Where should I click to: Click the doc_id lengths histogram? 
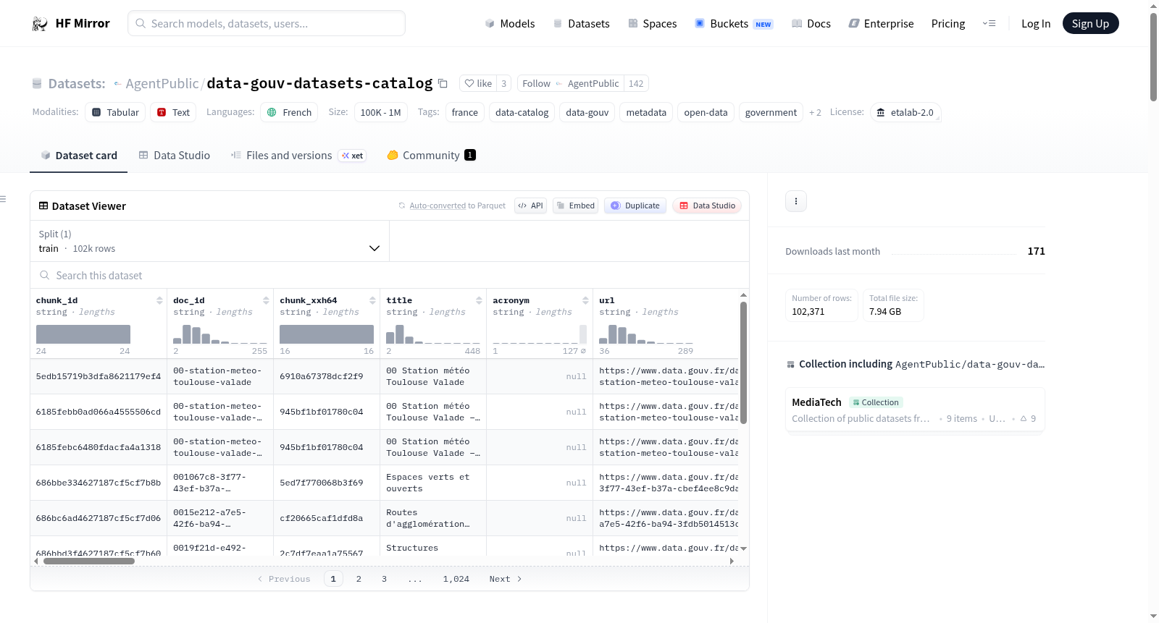220,334
